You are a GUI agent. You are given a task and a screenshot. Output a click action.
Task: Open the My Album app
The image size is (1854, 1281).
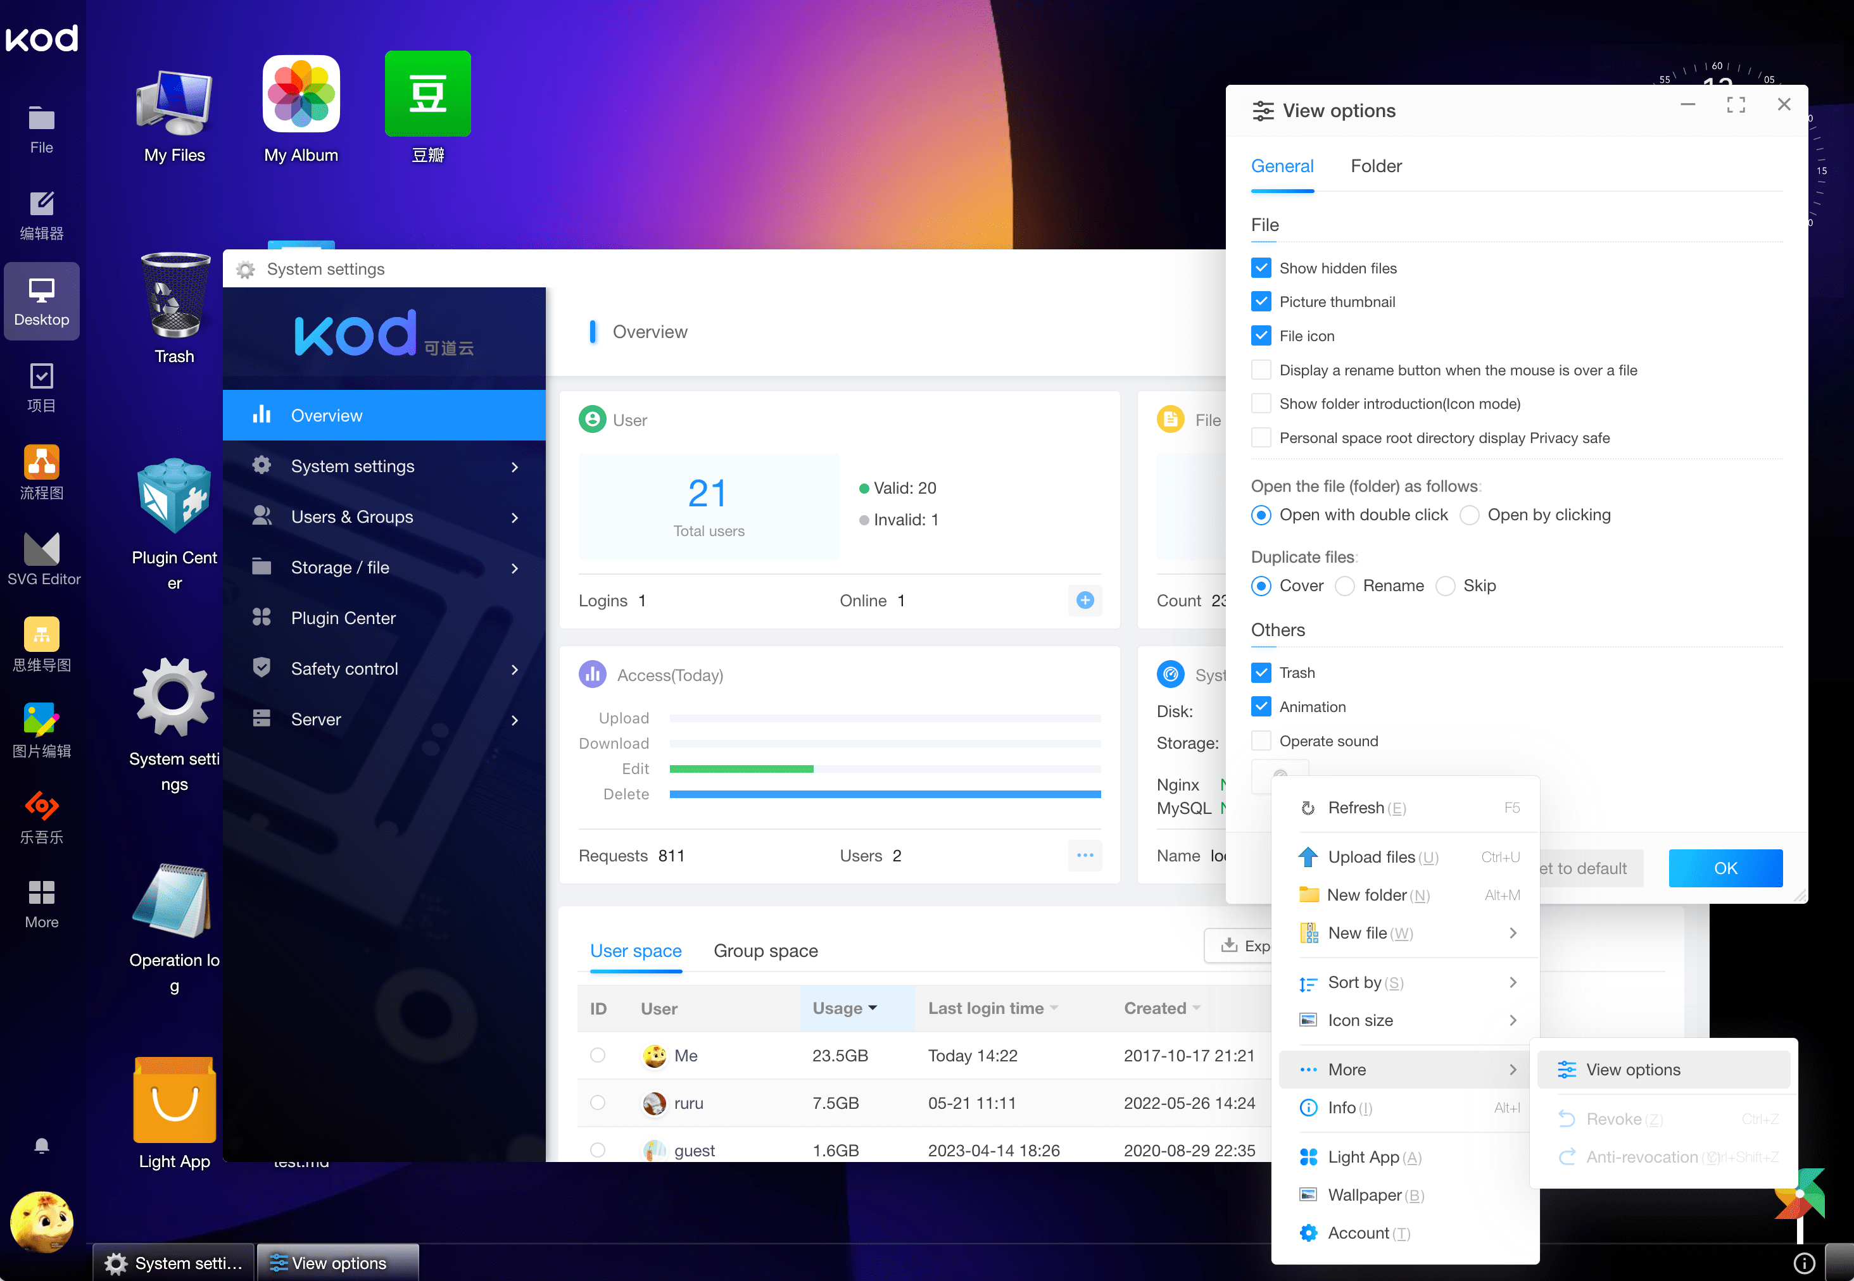300,94
